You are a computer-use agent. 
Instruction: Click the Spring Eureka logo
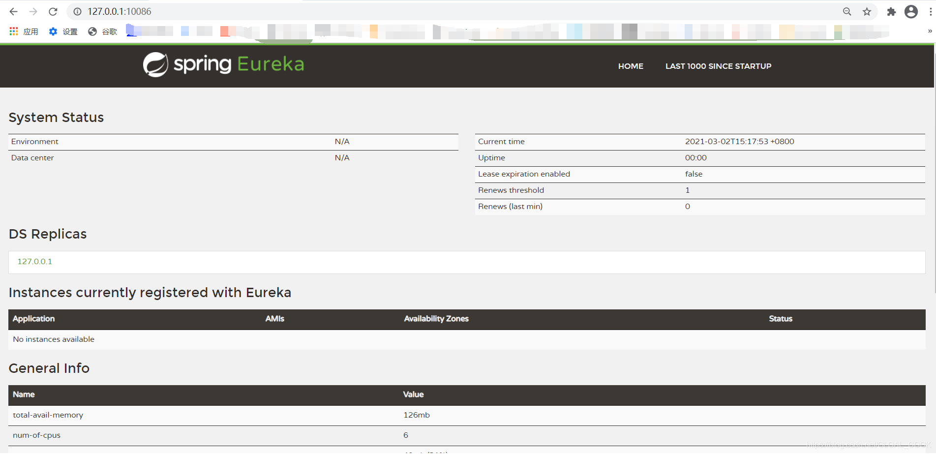click(224, 64)
